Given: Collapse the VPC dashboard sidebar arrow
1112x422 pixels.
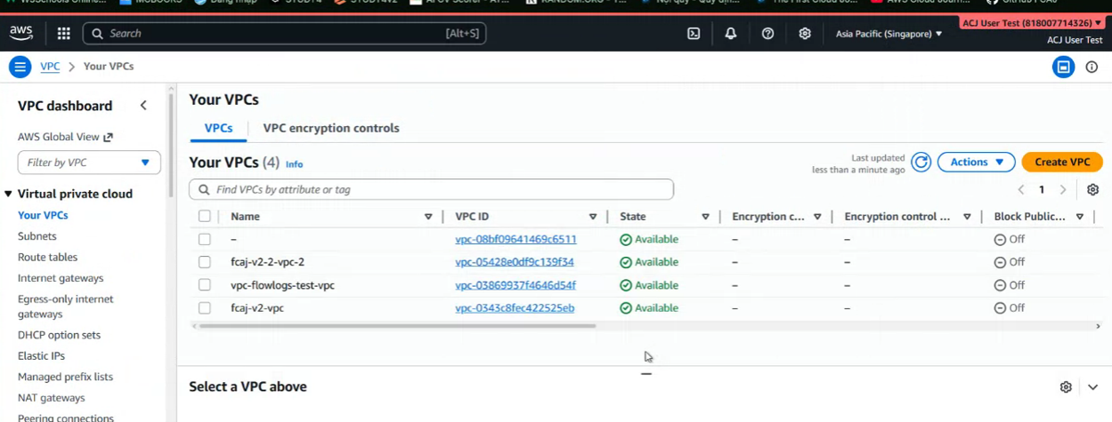Looking at the screenshot, I should [143, 106].
